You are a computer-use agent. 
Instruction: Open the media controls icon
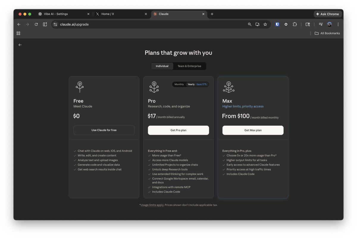(x=321, y=24)
